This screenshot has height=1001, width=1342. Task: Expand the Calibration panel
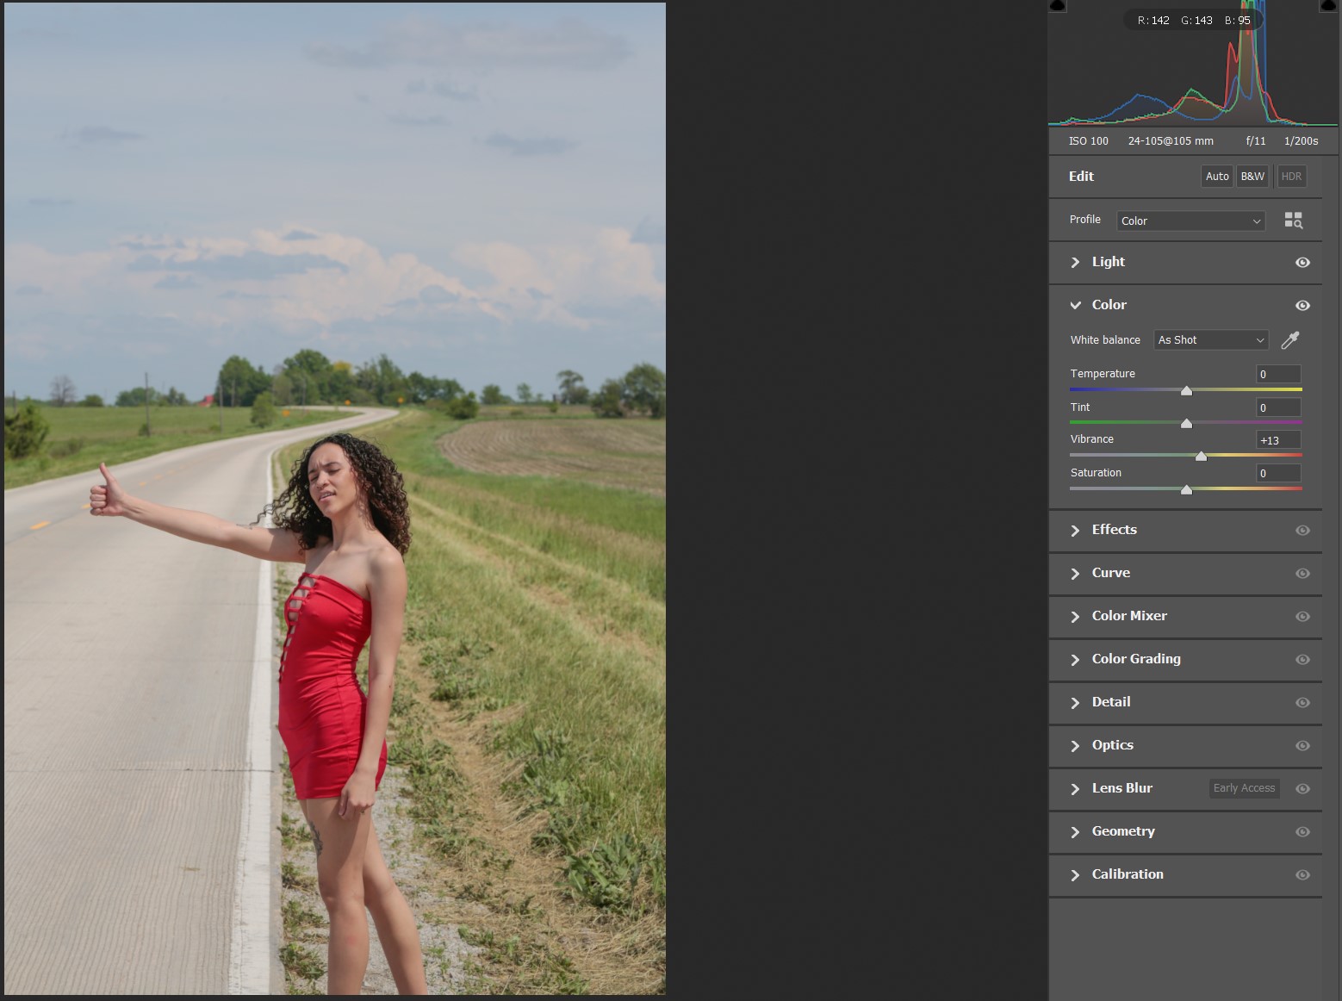[1075, 875]
